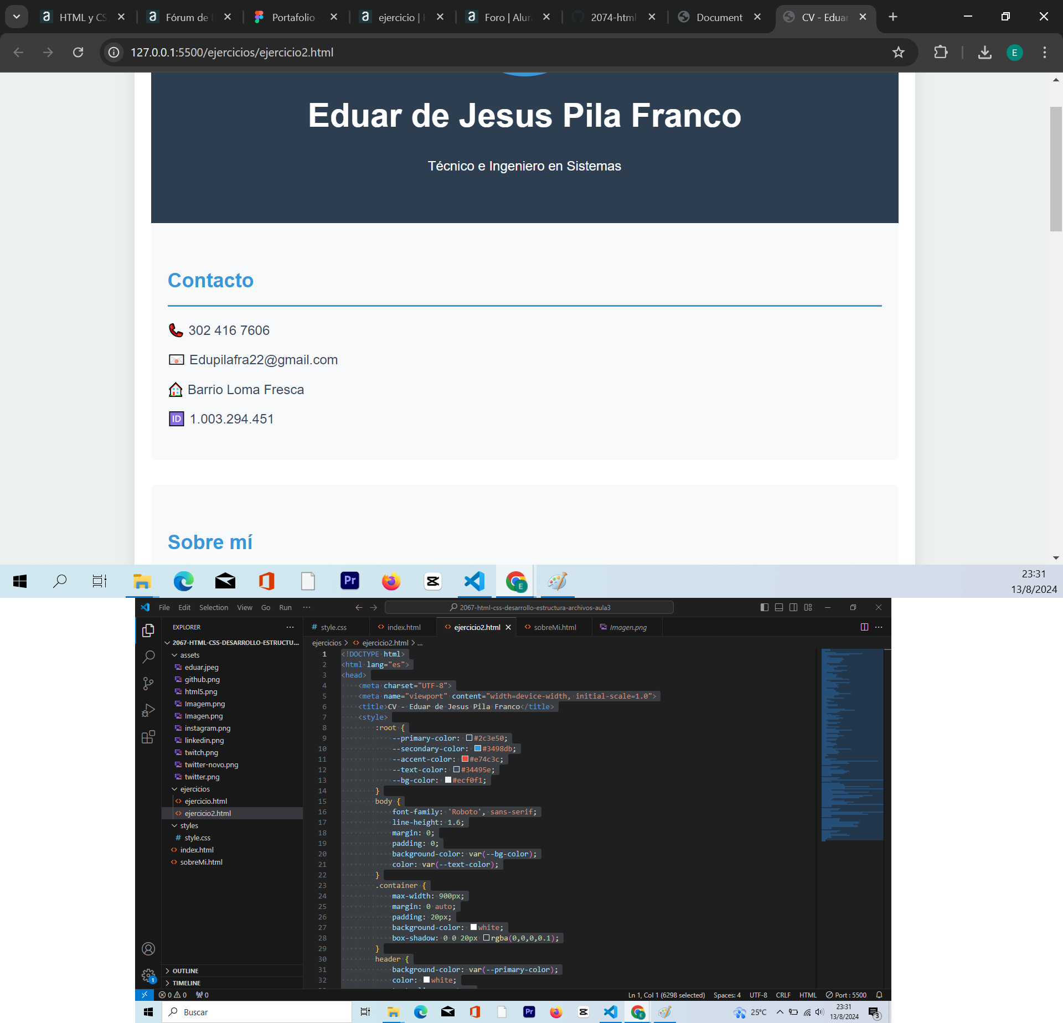Screen dimensions: 1063x1023
Task: Reload the page in Chrome
Action: [78, 52]
